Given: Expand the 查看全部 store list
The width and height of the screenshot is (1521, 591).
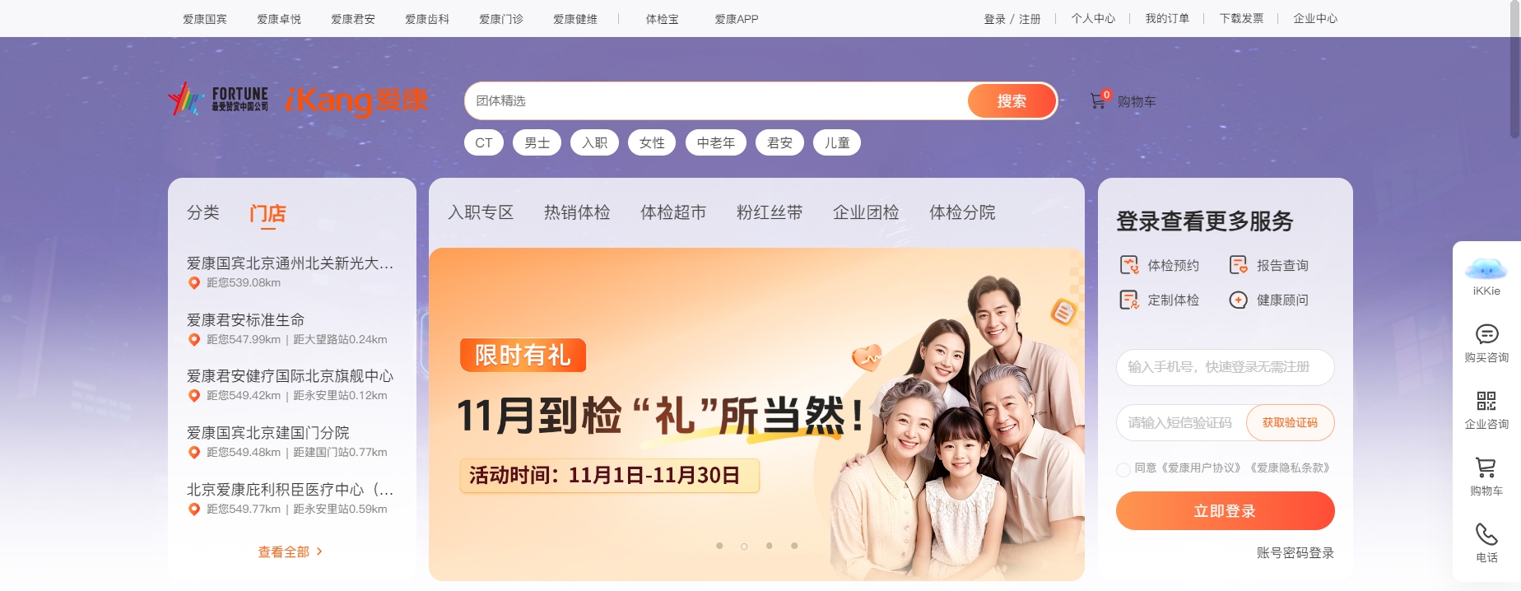Looking at the screenshot, I should (291, 551).
